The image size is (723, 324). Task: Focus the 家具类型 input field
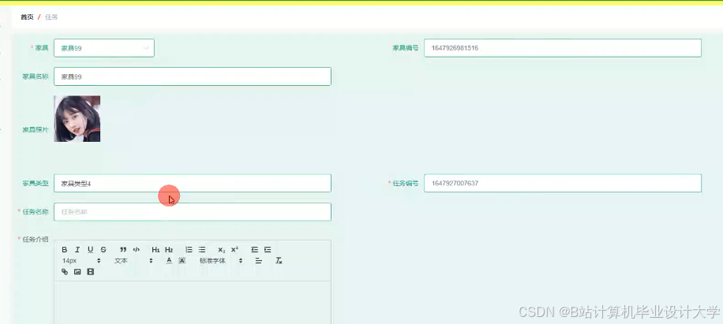(193, 183)
